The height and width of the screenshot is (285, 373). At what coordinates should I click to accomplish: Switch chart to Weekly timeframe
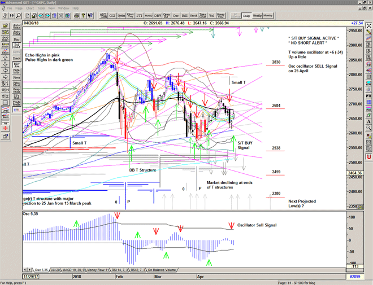(257, 16)
